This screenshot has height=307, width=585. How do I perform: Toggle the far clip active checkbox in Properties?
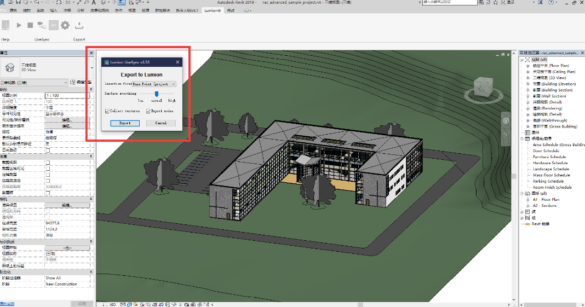[x=48, y=181]
